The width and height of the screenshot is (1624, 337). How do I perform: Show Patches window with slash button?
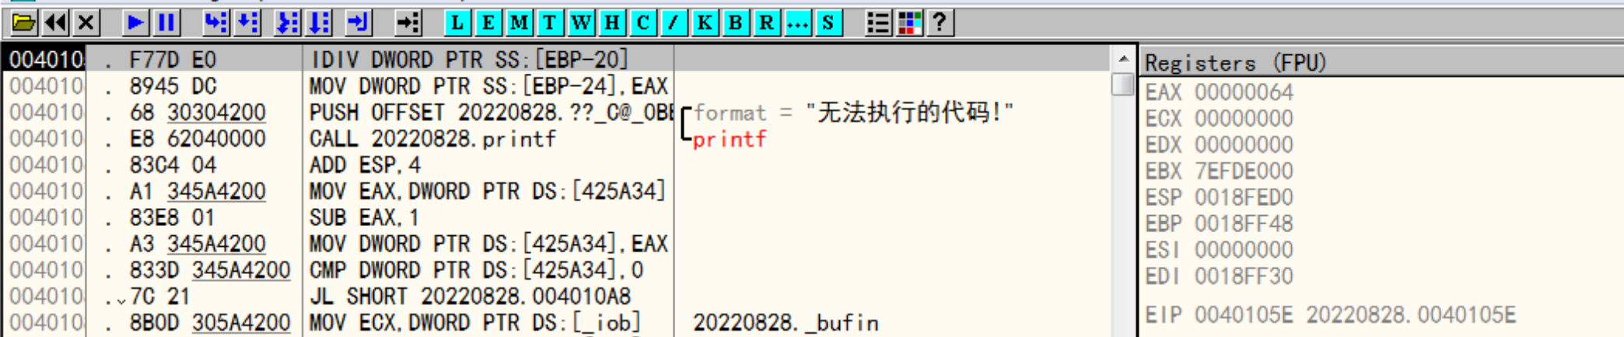674,23
